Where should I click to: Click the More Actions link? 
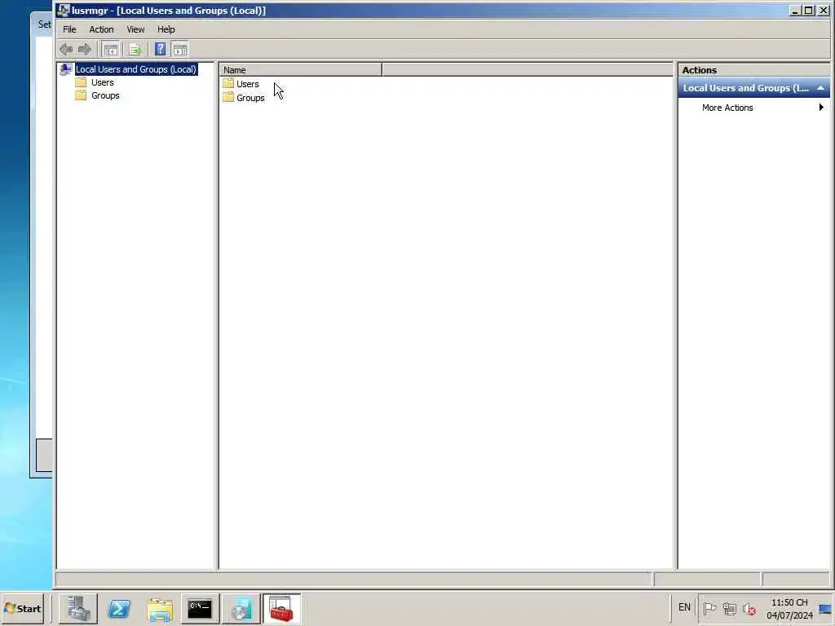pos(727,108)
